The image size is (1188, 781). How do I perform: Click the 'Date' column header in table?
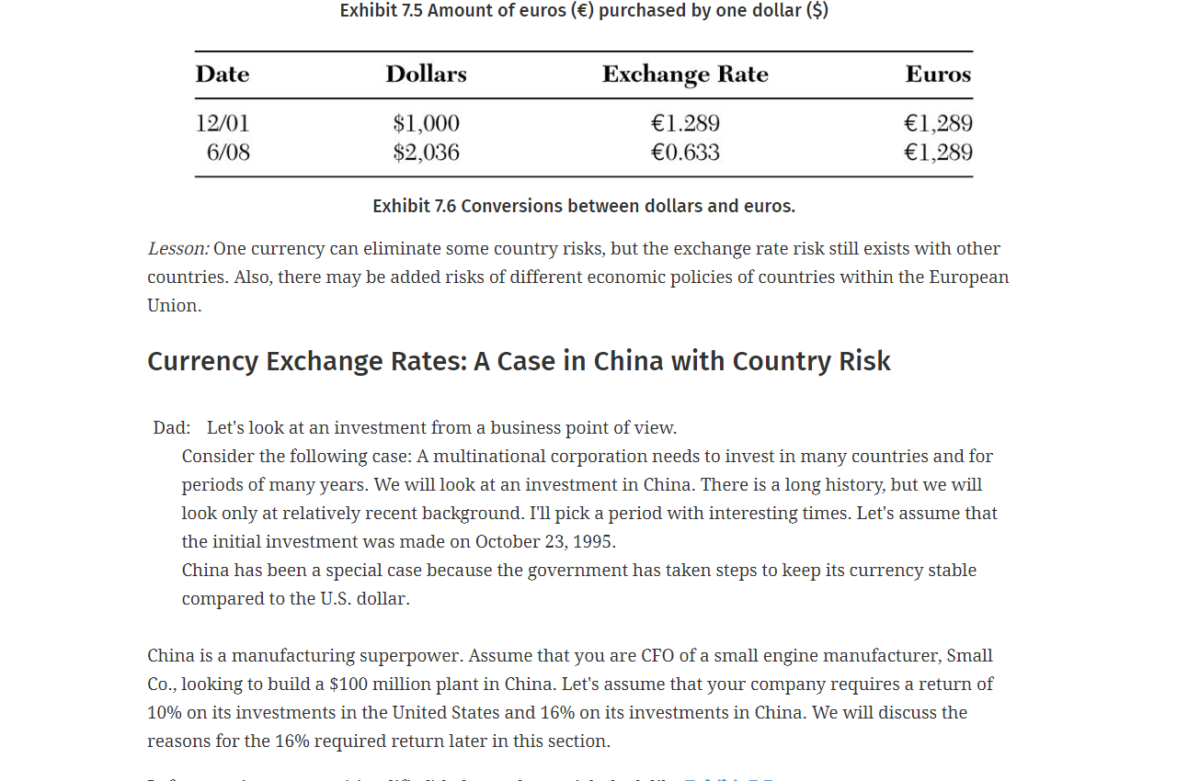coord(223,74)
